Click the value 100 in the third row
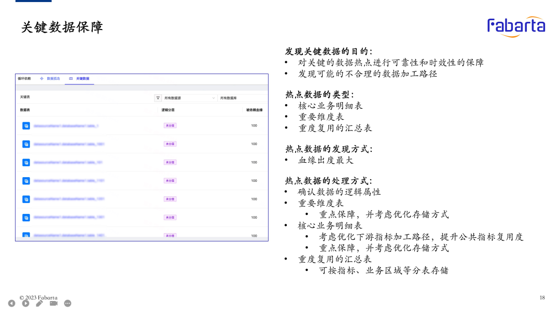560x315 pixels. (254, 162)
